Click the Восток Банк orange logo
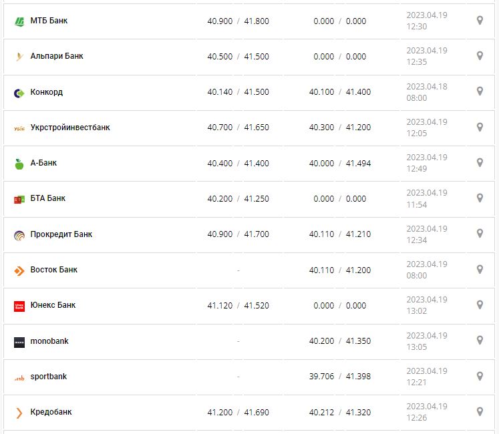The height and width of the screenshot is (434, 499). point(19,270)
